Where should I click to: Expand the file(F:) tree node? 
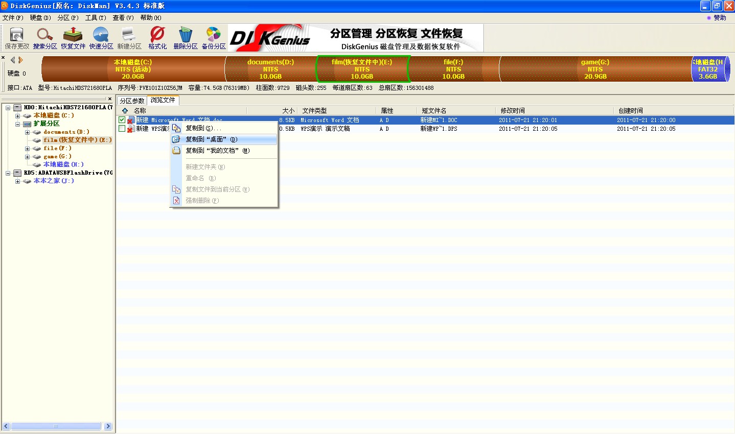click(x=27, y=149)
